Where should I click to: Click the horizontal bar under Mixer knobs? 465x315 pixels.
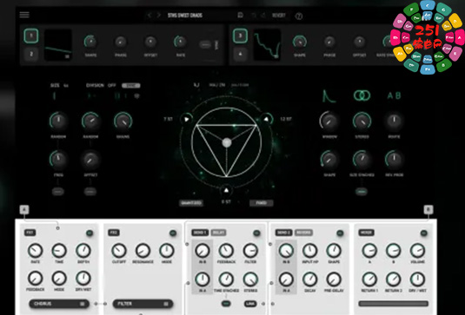coord(394,304)
